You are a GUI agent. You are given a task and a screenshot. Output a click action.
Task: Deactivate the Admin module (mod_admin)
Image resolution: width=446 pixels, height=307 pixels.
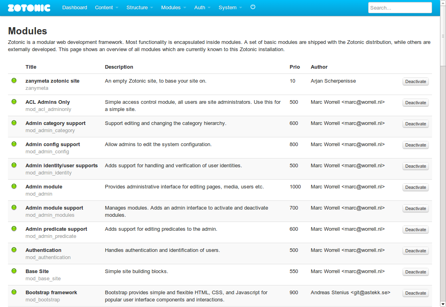416,187
